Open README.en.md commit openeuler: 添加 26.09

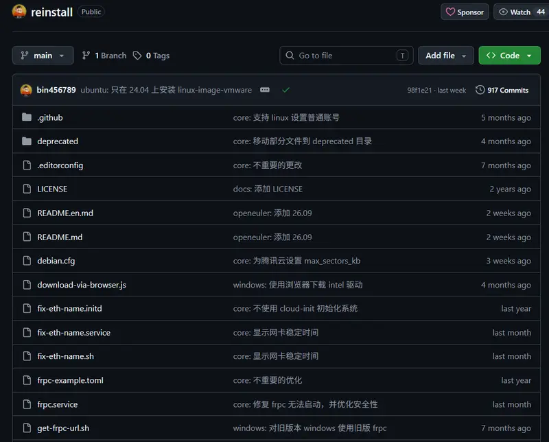(272, 213)
